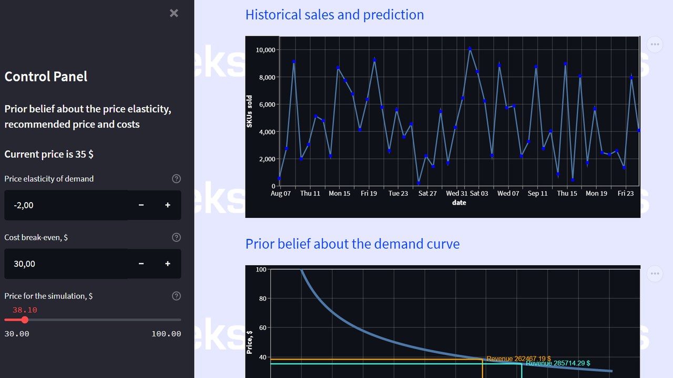Click the simulation price slider handle
Viewport: 673px width, 378px height.
(25, 320)
